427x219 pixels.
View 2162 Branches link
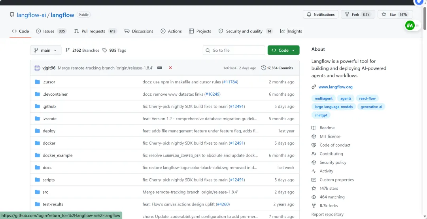coord(83,50)
